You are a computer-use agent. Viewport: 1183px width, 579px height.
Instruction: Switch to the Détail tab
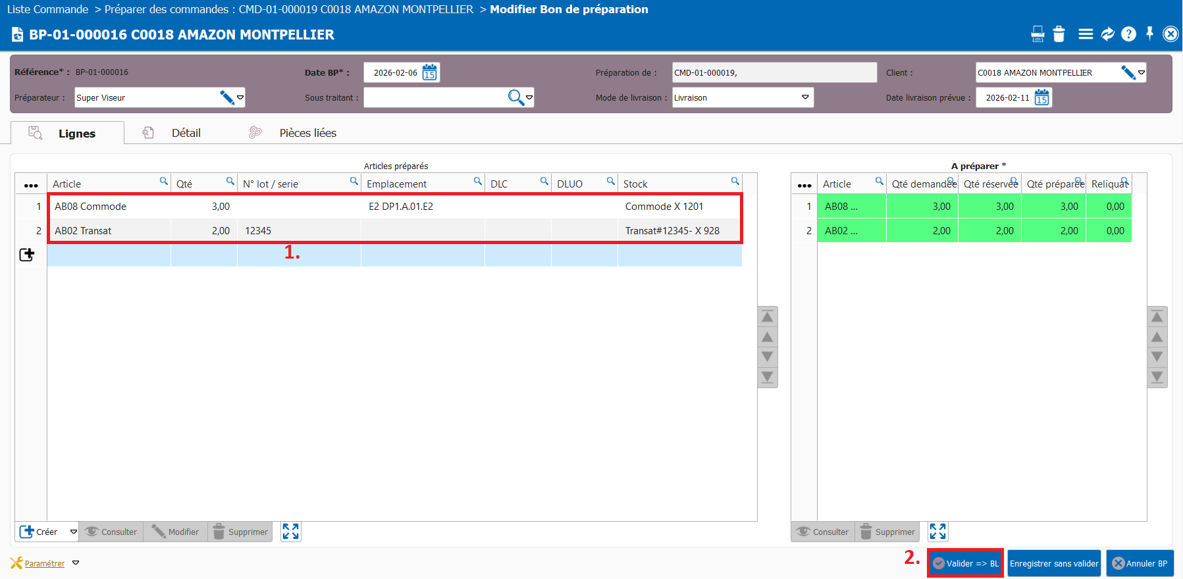click(x=186, y=133)
